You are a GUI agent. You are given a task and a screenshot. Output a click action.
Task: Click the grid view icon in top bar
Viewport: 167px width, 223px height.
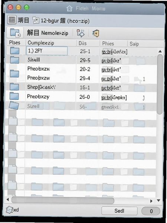tap(12, 20)
